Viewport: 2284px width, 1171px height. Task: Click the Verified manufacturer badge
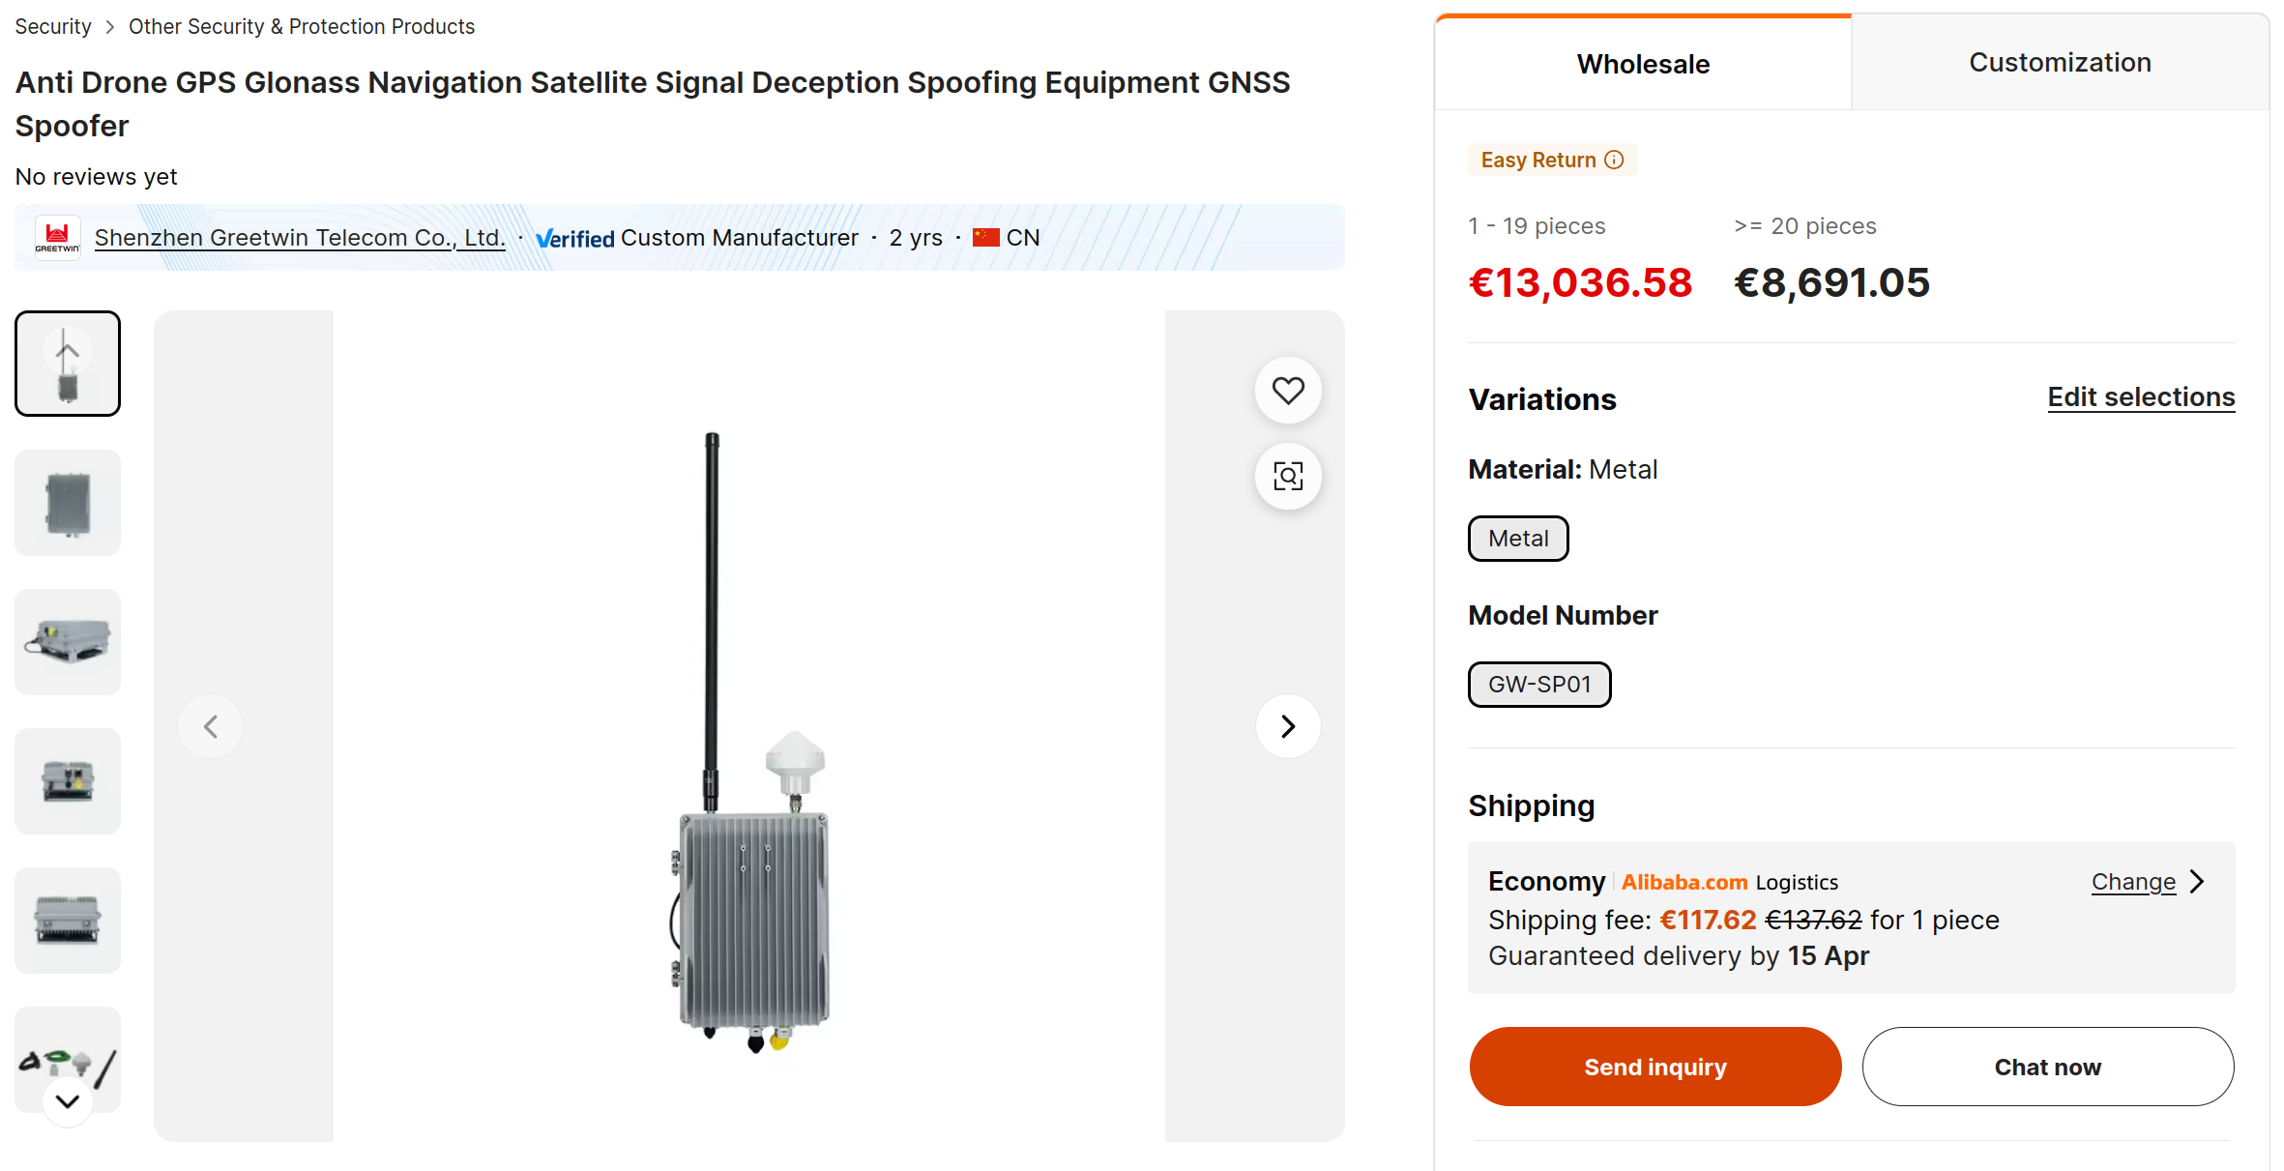[575, 238]
